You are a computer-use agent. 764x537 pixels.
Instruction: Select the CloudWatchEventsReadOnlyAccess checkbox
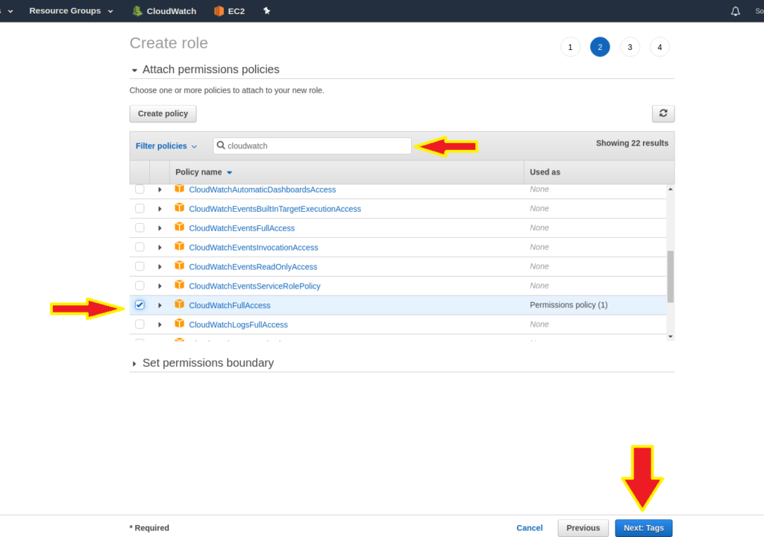pos(140,266)
